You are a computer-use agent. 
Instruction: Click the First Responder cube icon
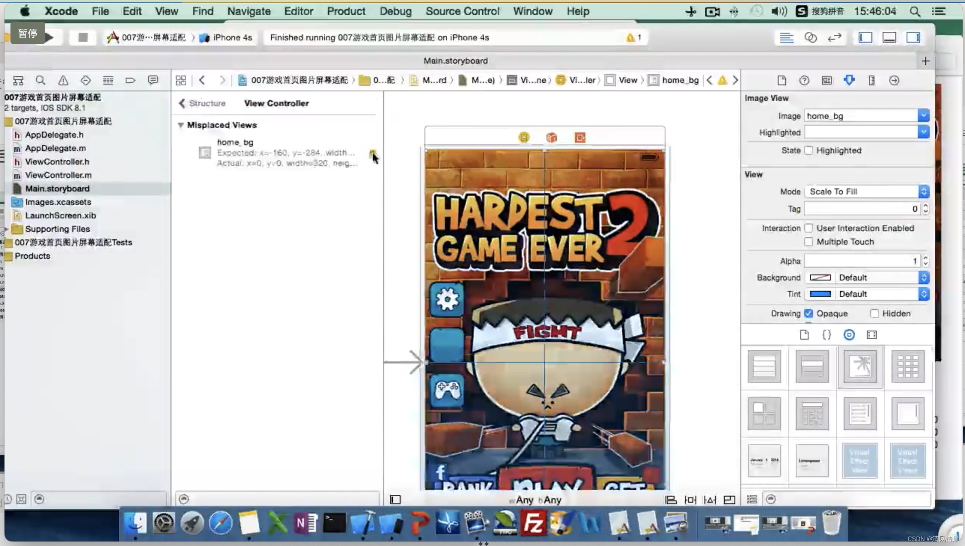tap(551, 137)
